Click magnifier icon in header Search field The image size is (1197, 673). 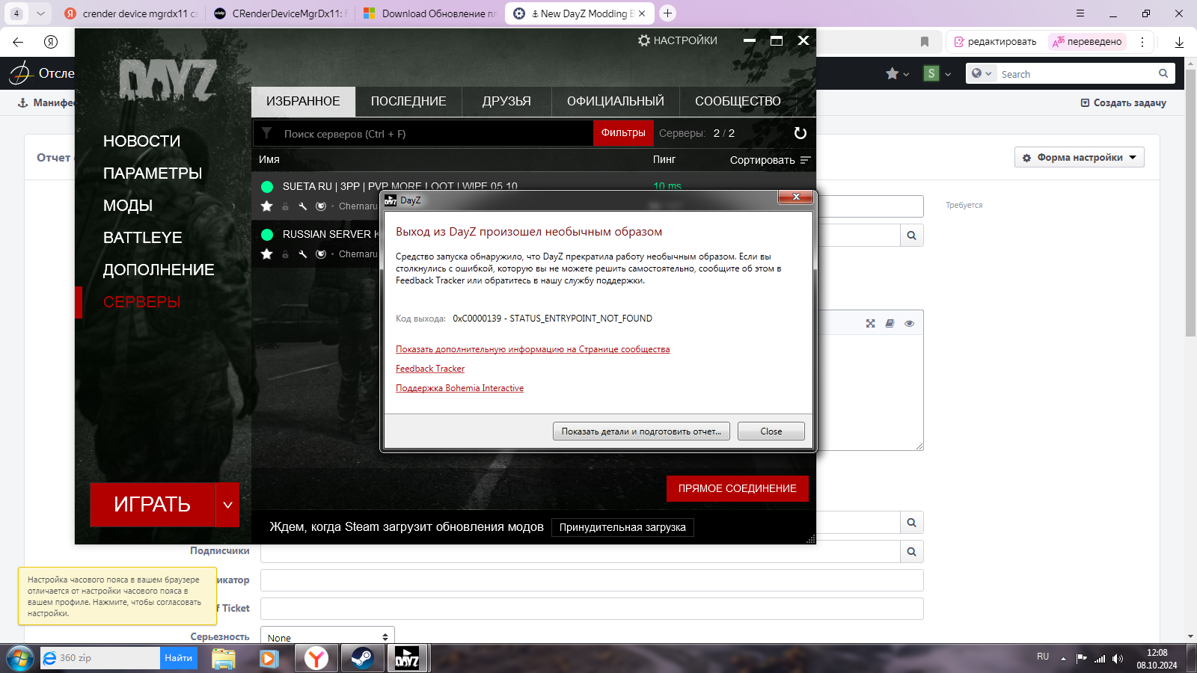(x=1163, y=73)
